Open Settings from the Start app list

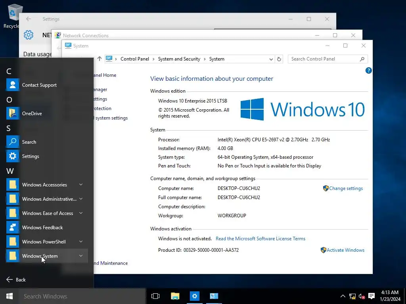[47, 156]
